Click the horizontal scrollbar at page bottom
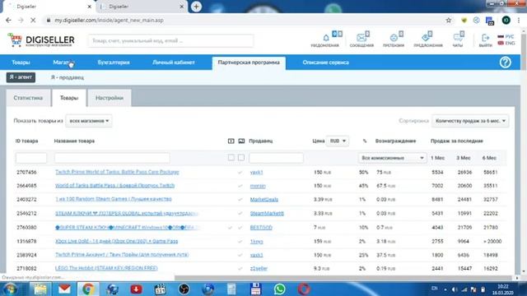Screen dimensions: 527x296 pos(344,278)
